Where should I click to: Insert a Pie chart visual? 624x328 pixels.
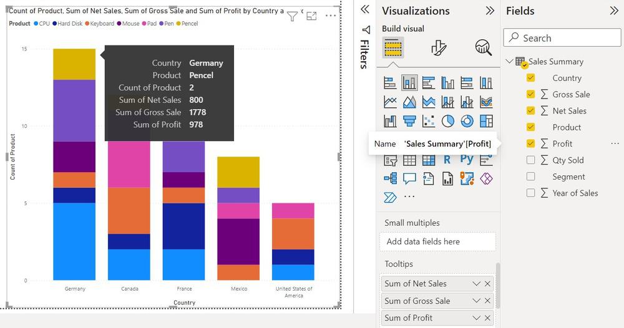click(447, 121)
